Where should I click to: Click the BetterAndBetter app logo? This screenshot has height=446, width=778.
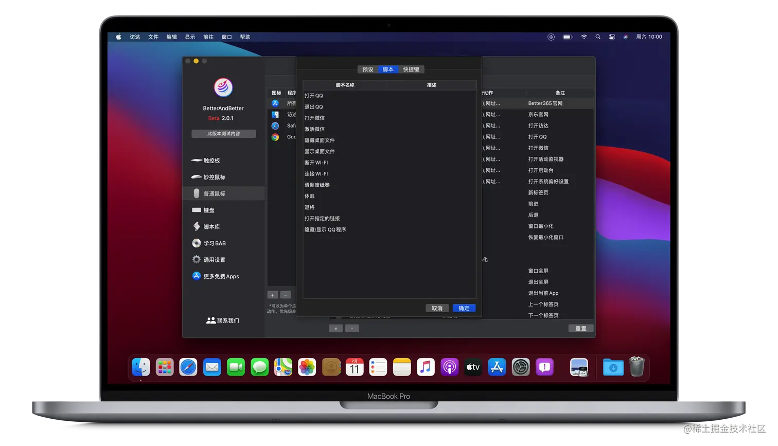click(223, 87)
